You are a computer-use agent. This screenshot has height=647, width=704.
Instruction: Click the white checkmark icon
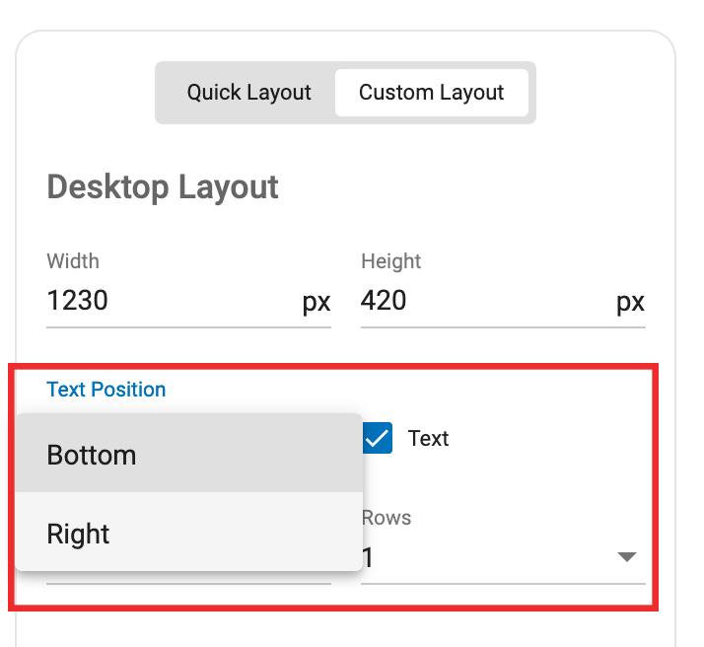point(377,438)
